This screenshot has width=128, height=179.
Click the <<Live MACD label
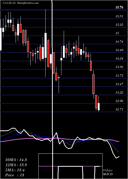(108, 172)
